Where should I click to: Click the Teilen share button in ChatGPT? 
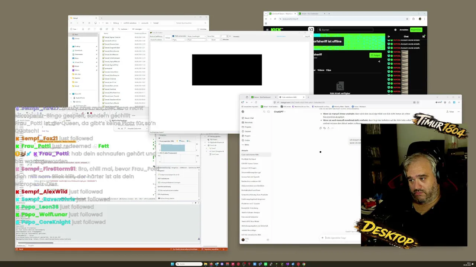[450, 112]
